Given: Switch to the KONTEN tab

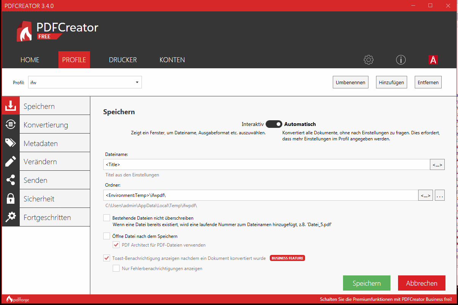Looking at the screenshot, I should pos(172,60).
